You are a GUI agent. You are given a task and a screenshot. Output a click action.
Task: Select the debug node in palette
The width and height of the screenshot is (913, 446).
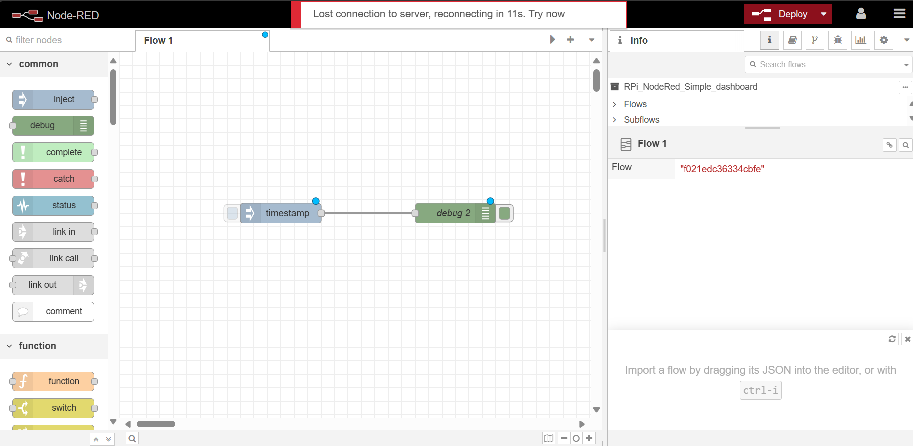pos(53,126)
